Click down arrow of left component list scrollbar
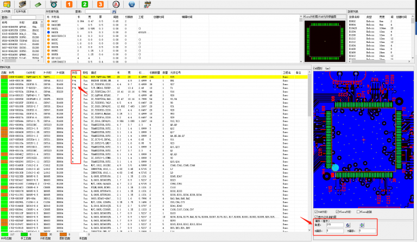The image size is (417, 242). pos(42,56)
